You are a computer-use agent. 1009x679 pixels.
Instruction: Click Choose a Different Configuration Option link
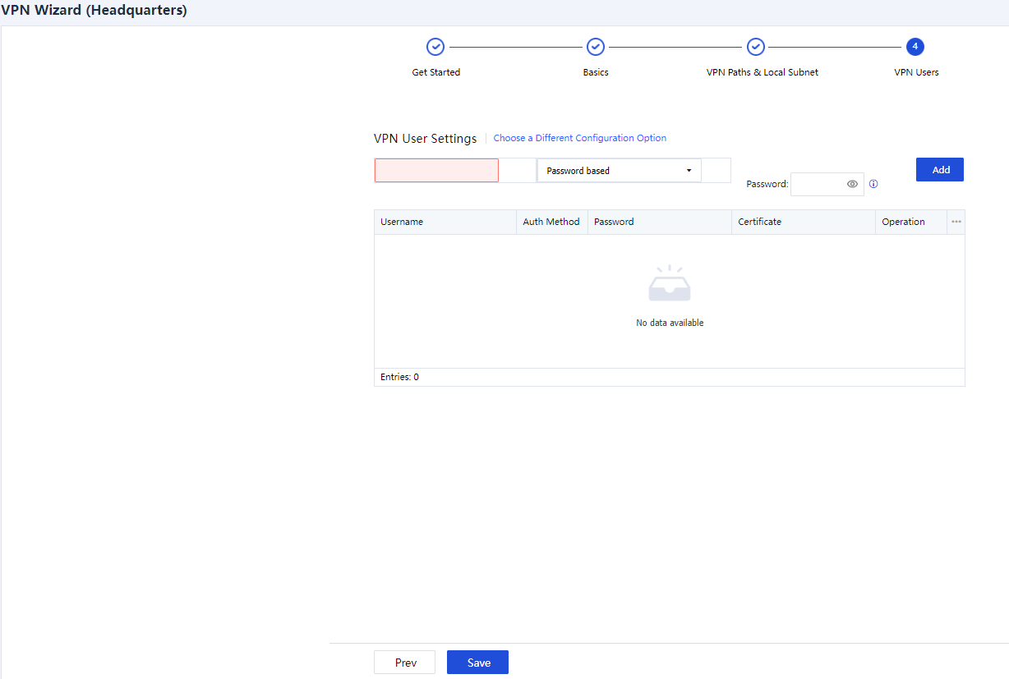(x=579, y=138)
